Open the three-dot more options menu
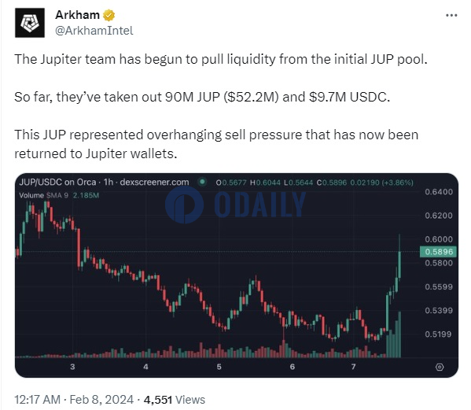This screenshot has height=410, width=471. click(451, 15)
